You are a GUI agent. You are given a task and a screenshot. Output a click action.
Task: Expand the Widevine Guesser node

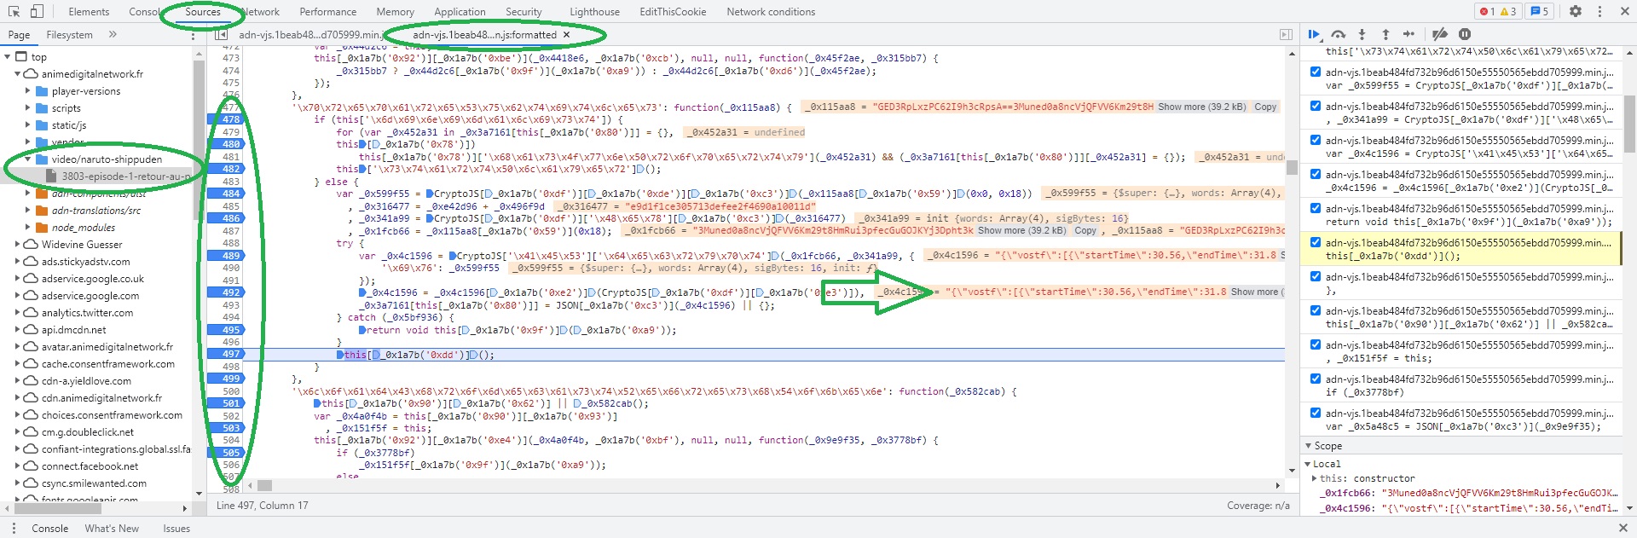point(18,245)
